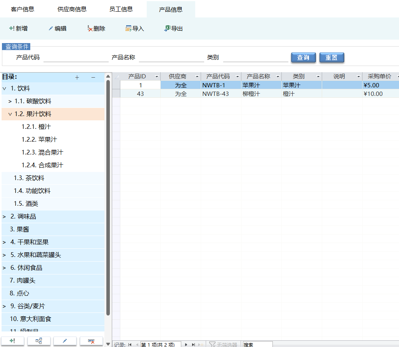399x347 pixels.
Task: Expand the 1.1 碳酸饮料 tree node
Action: point(10,101)
